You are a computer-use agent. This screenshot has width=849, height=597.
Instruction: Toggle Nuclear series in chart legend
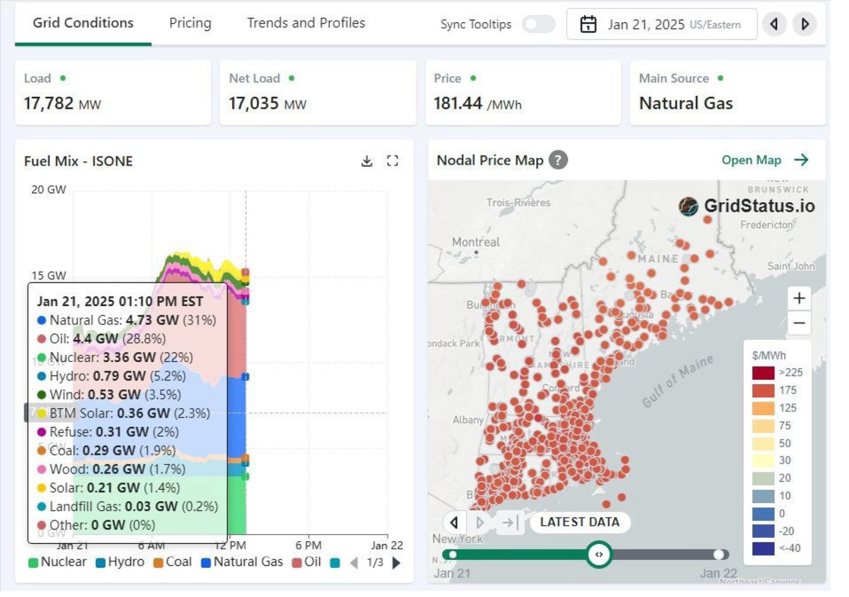(57, 562)
